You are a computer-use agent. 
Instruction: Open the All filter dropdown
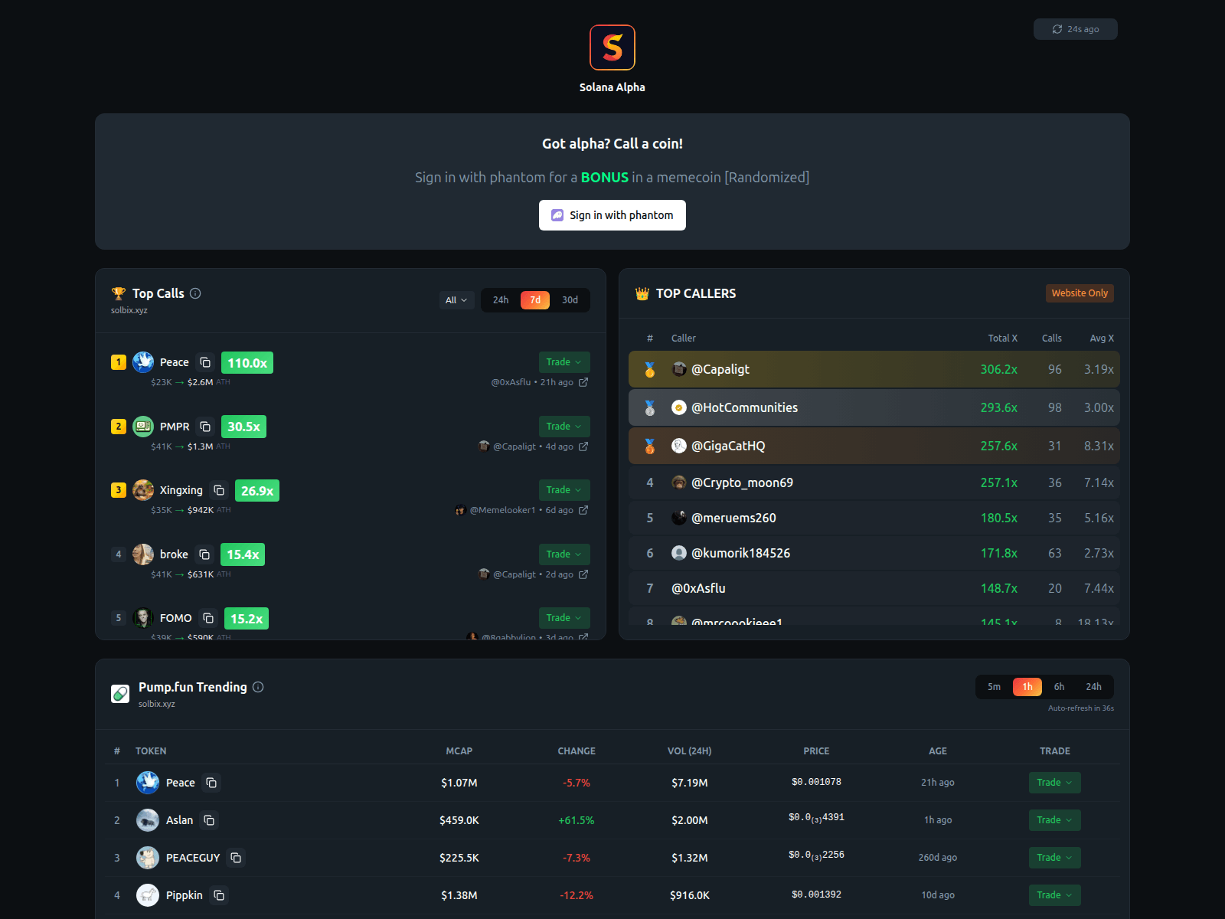click(x=456, y=299)
